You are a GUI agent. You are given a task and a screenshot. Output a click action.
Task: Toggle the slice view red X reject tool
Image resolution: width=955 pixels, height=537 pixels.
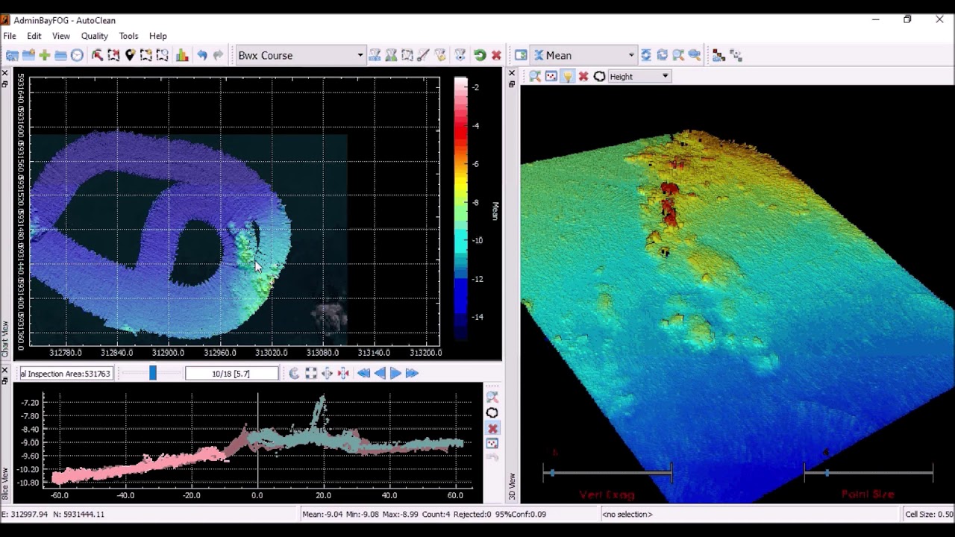[492, 429]
